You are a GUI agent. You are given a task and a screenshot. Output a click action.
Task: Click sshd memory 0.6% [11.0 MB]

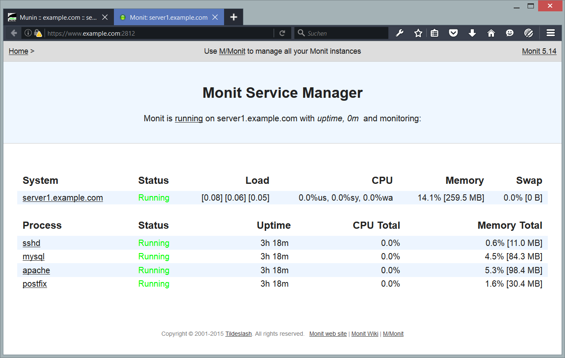click(514, 243)
